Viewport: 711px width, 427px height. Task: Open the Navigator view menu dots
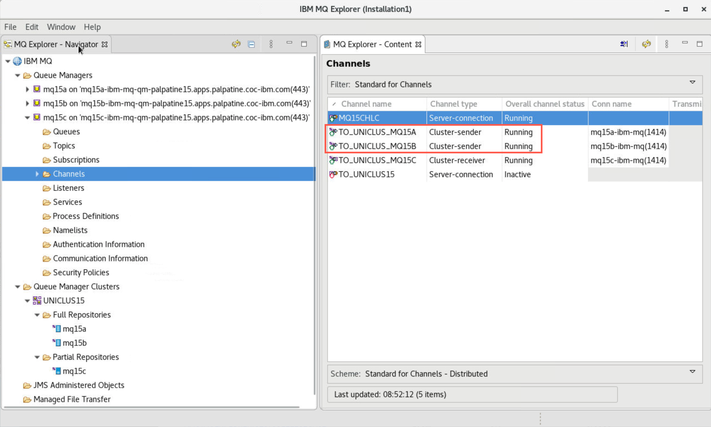[x=271, y=44]
